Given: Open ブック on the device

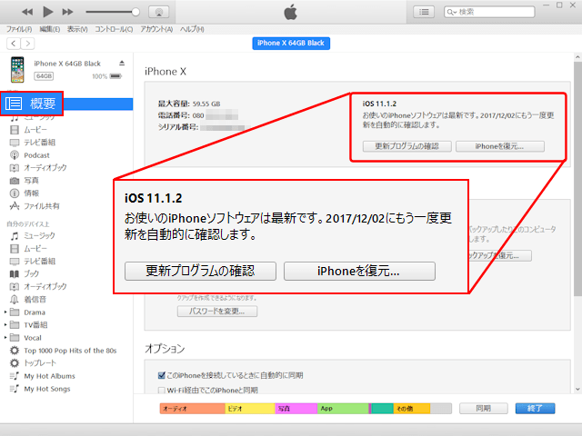Looking at the screenshot, I should [31, 274].
